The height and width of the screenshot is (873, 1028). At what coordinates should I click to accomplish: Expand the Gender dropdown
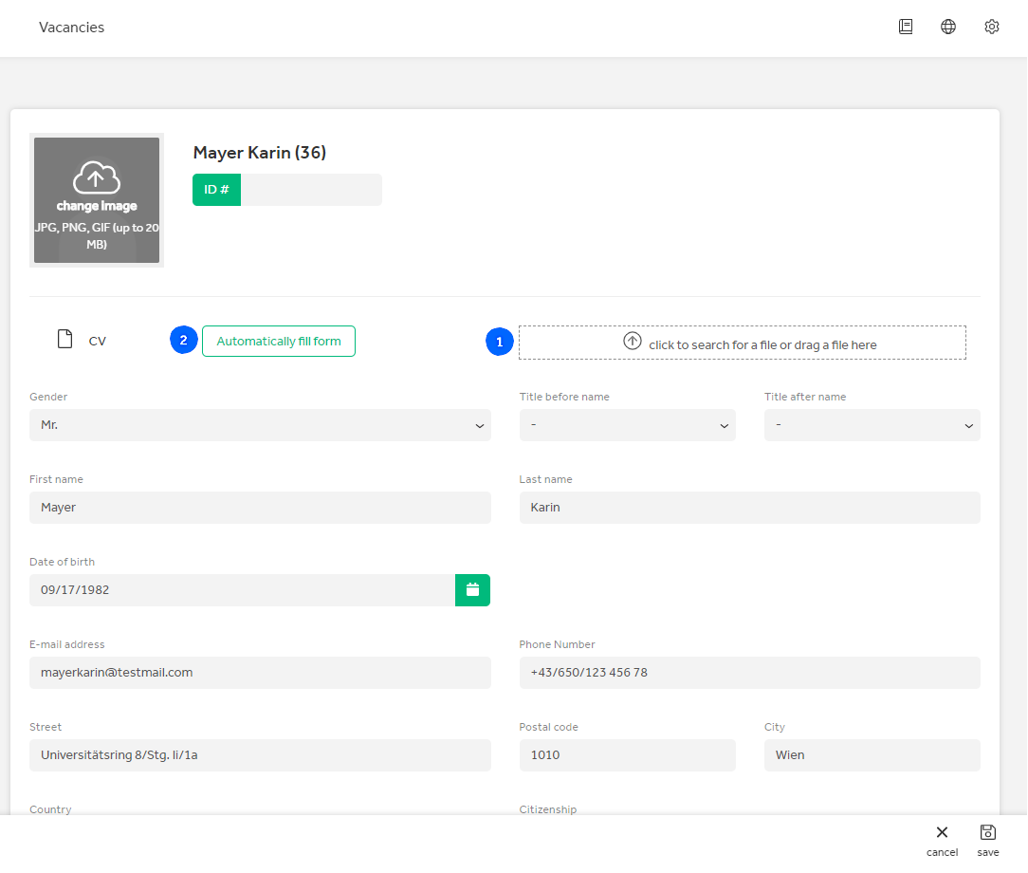point(260,425)
